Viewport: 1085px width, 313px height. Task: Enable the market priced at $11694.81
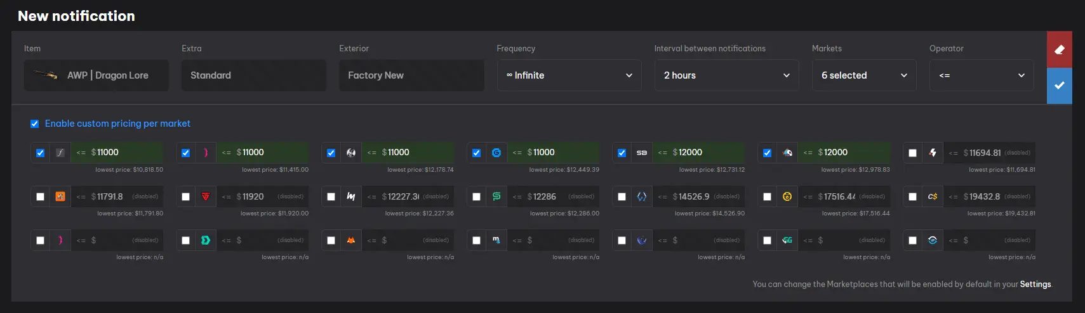[x=912, y=153]
